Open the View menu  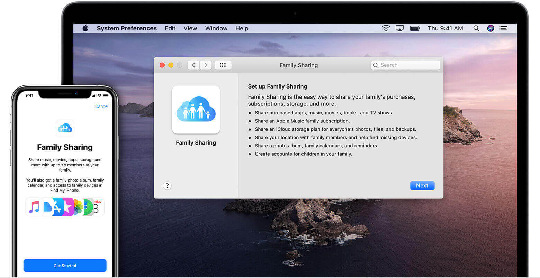(190, 28)
